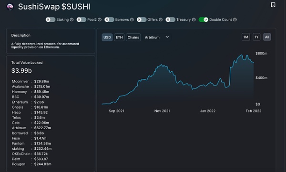Open the Offers help question-mark icon

(161, 19)
